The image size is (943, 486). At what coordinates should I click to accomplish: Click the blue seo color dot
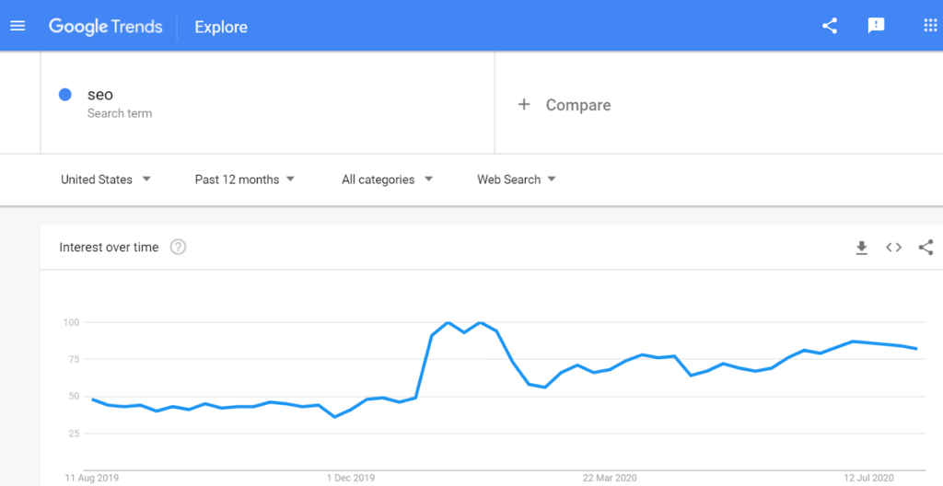pyautogui.click(x=65, y=94)
